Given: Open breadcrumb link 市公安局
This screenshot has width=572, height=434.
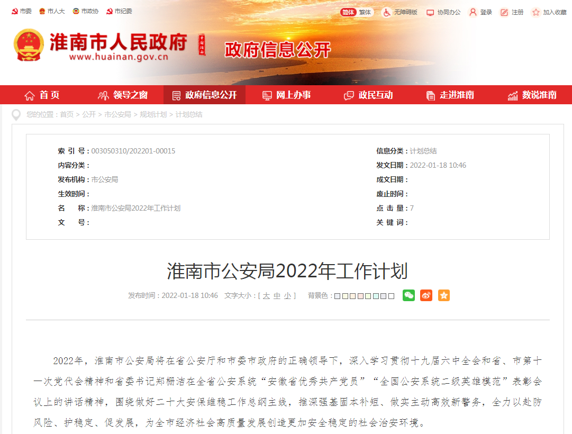Looking at the screenshot, I should [117, 114].
